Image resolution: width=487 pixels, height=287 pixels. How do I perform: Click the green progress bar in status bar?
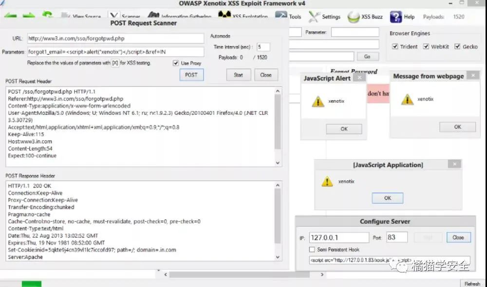pos(31,284)
